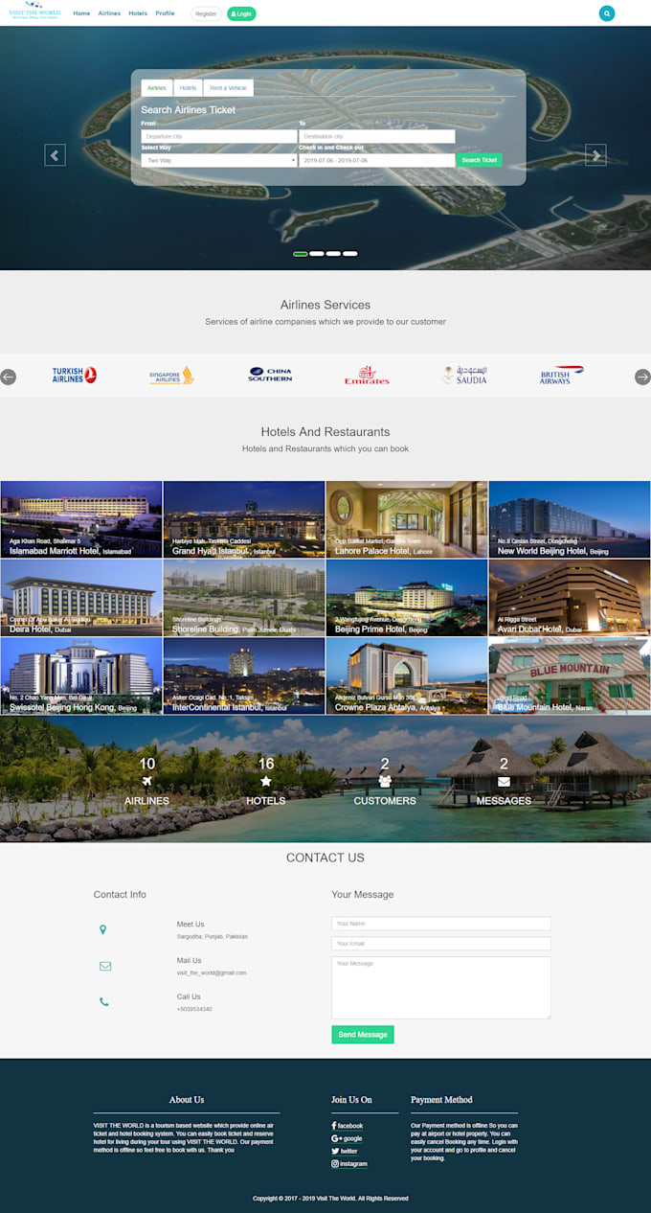
Task: Select the Emirates logo
Action: 368,375
